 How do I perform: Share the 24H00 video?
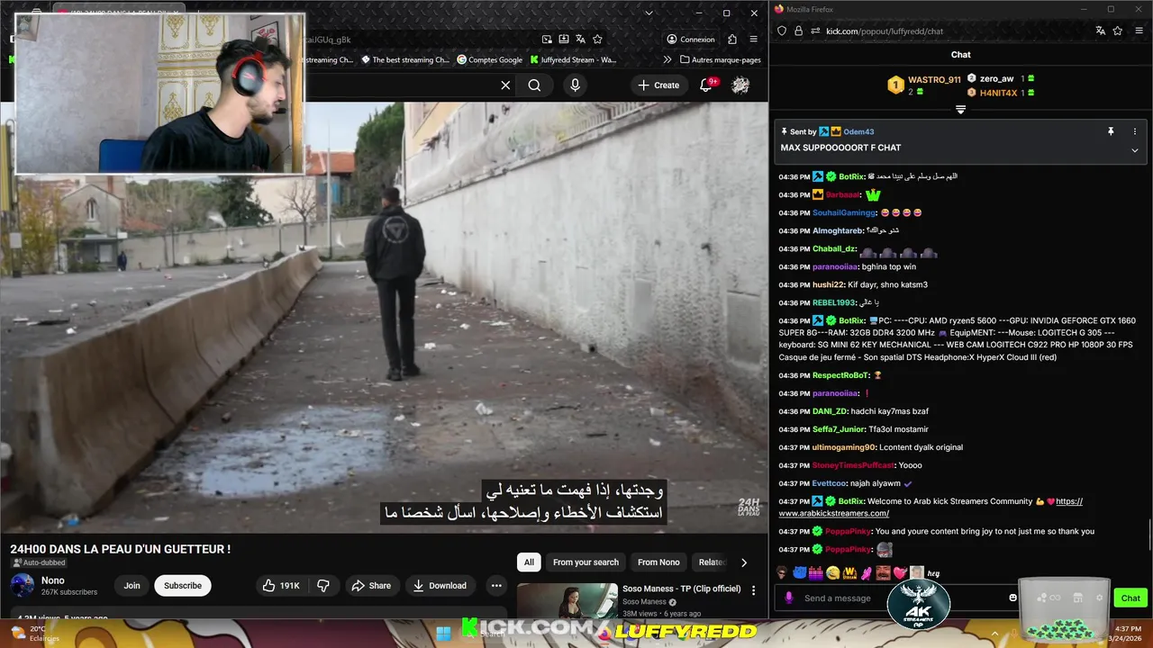[371, 586]
